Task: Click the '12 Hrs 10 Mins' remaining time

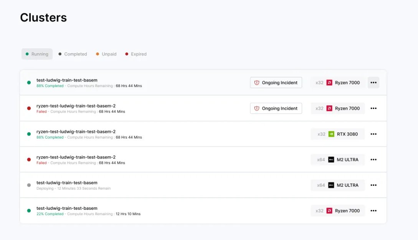Action: tap(128, 214)
